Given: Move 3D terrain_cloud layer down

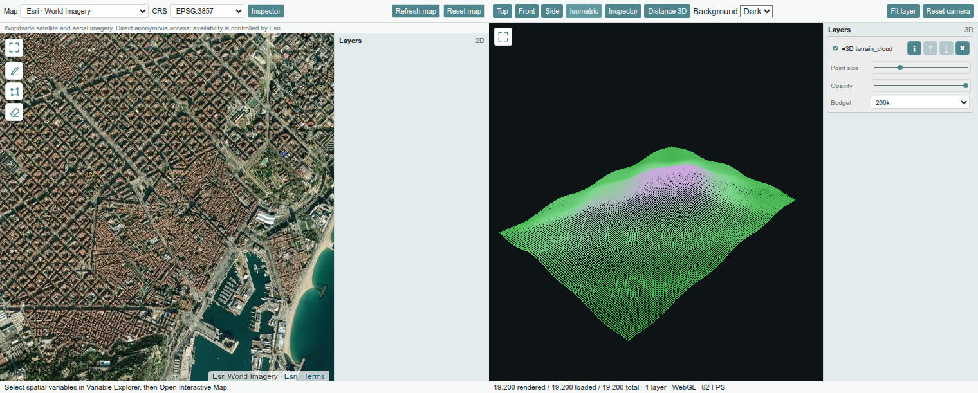Looking at the screenshot, I should click(x=946, y=48).
